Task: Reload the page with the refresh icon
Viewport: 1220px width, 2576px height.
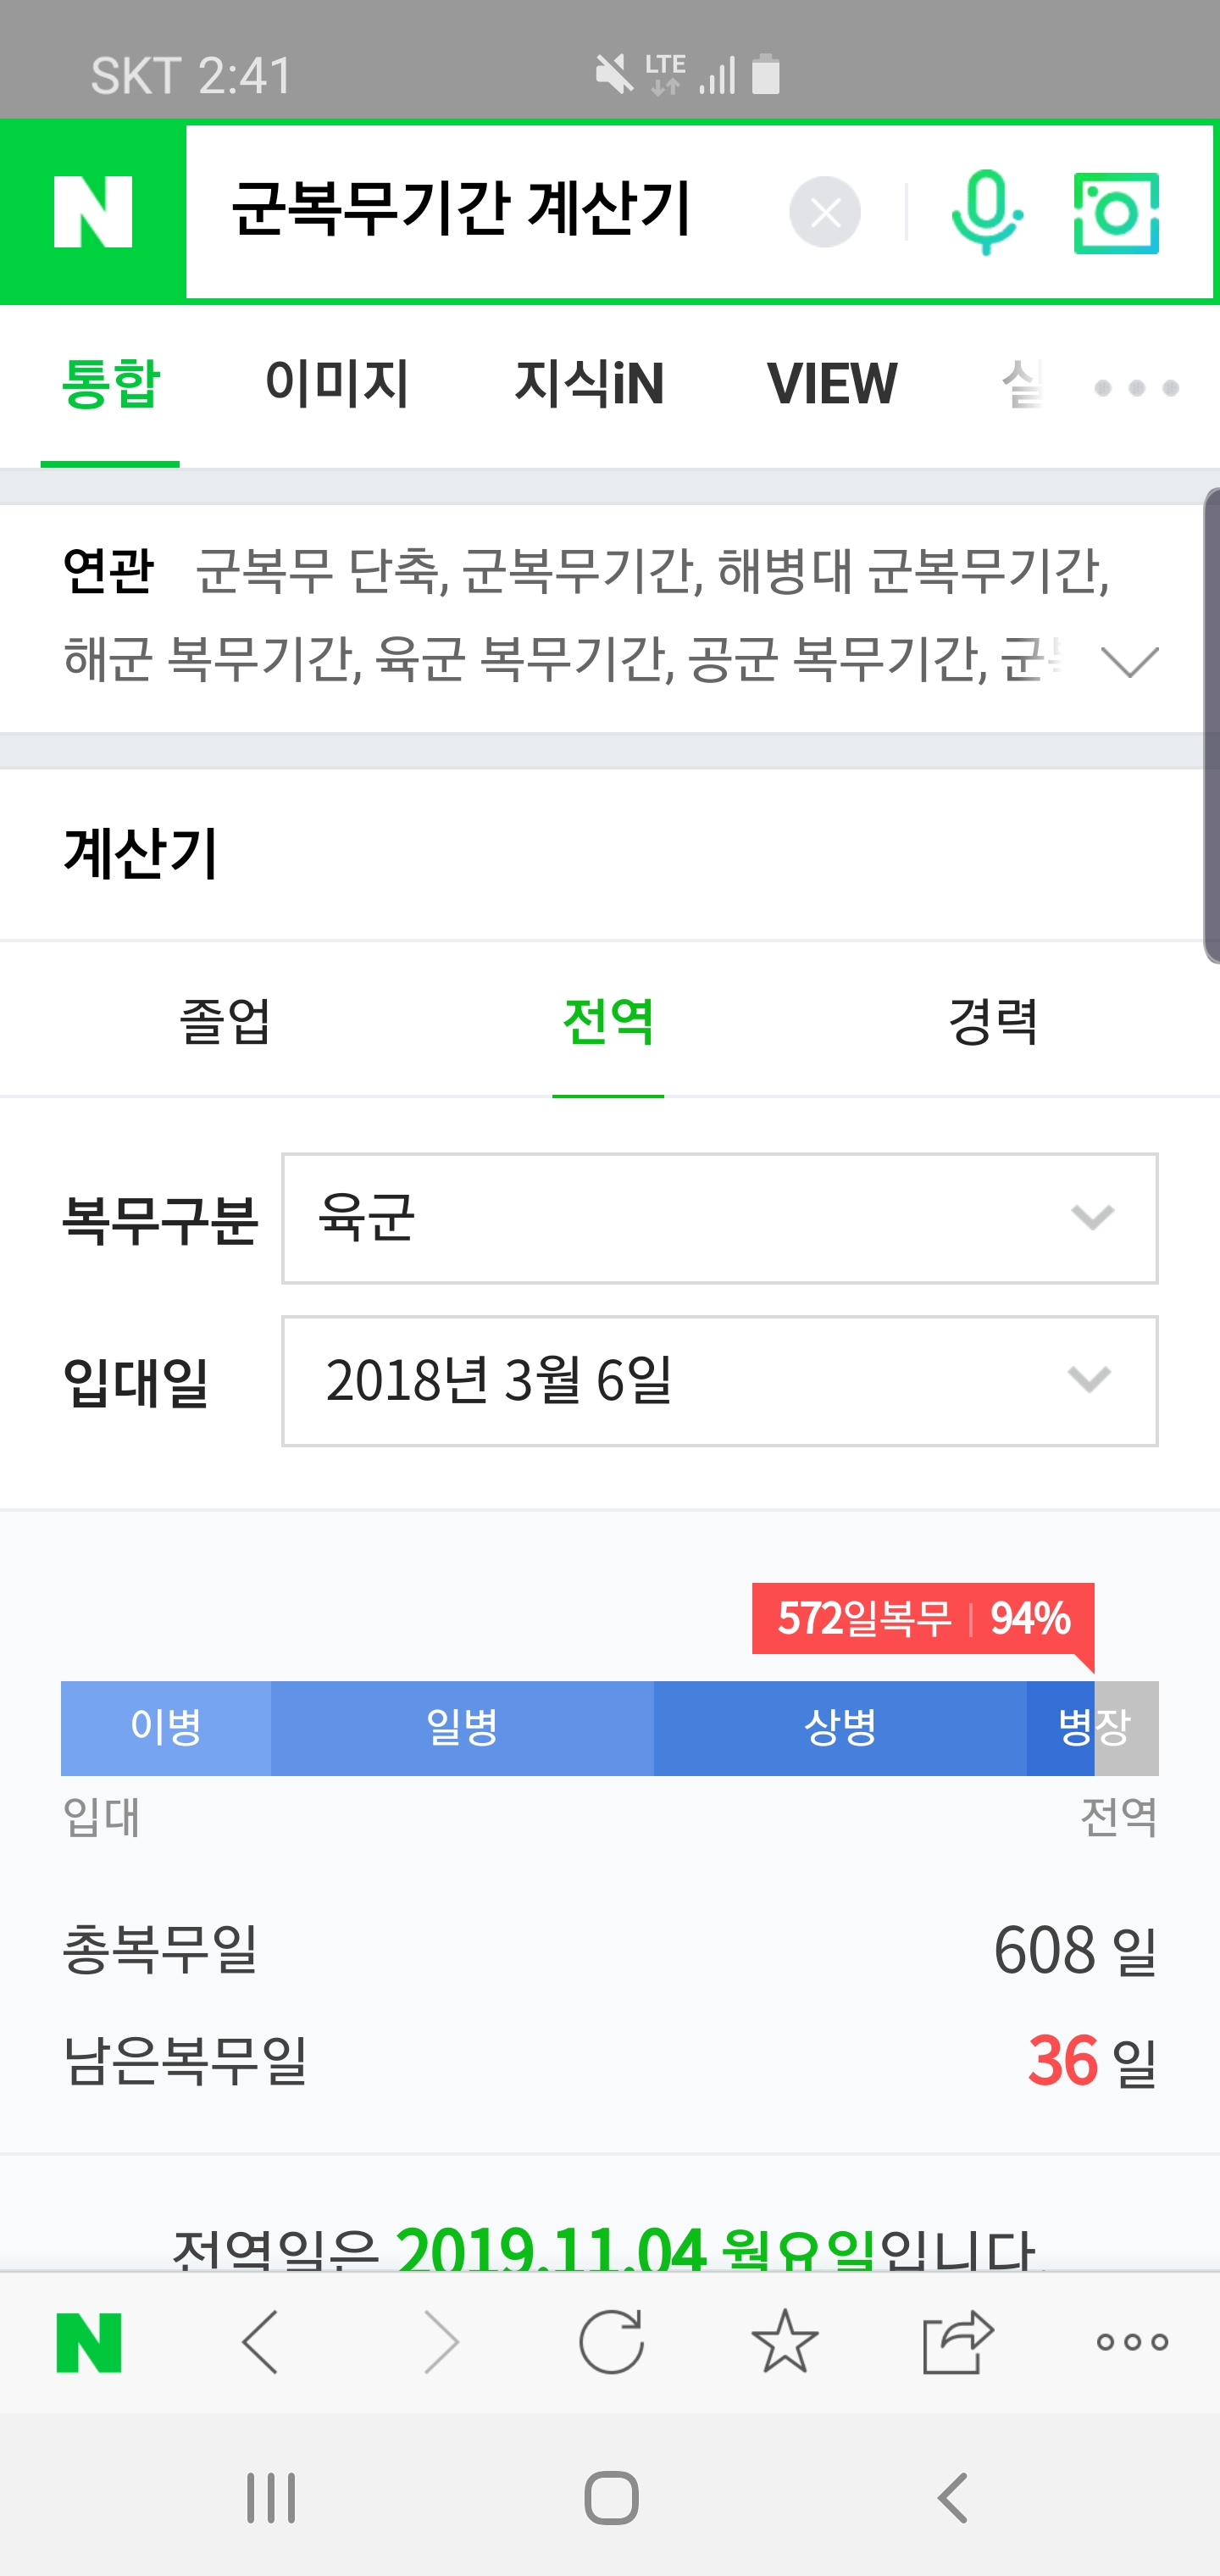Action: pyautogui.click(x=611, y=2343)
